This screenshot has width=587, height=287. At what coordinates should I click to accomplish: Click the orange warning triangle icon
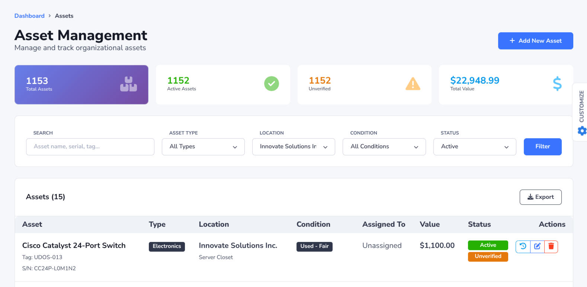coord(413,84)
